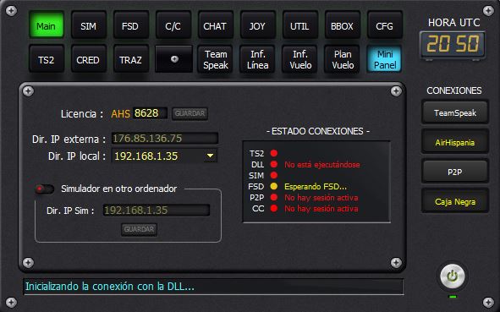Select the BBOX tab

[342, 26]
